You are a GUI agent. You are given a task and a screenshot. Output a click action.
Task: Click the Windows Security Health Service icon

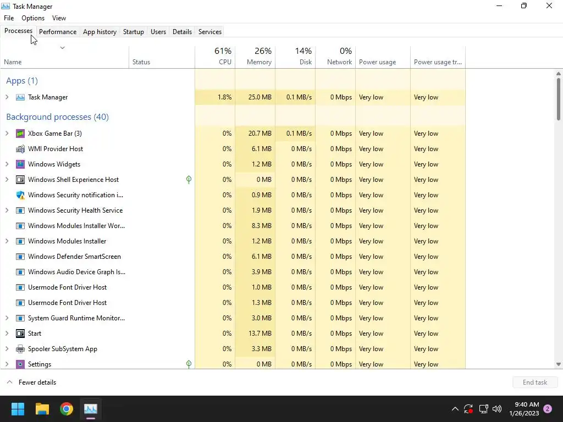coord(20,210)
